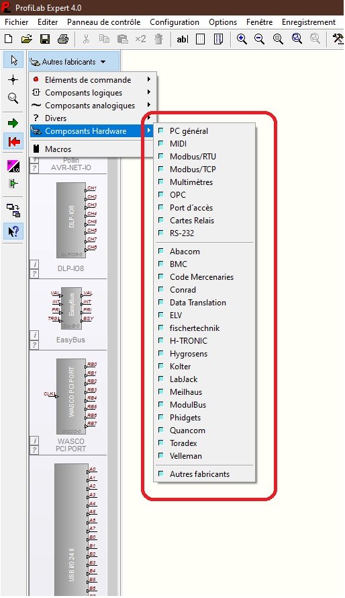Viewport: 345px width, 598px height.
Task: Open the Editer menu
Action: coord(48,22)
